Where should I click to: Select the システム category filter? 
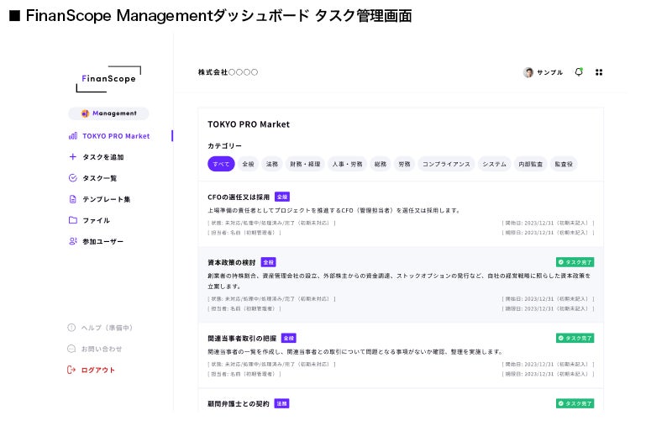coord(494,164)
